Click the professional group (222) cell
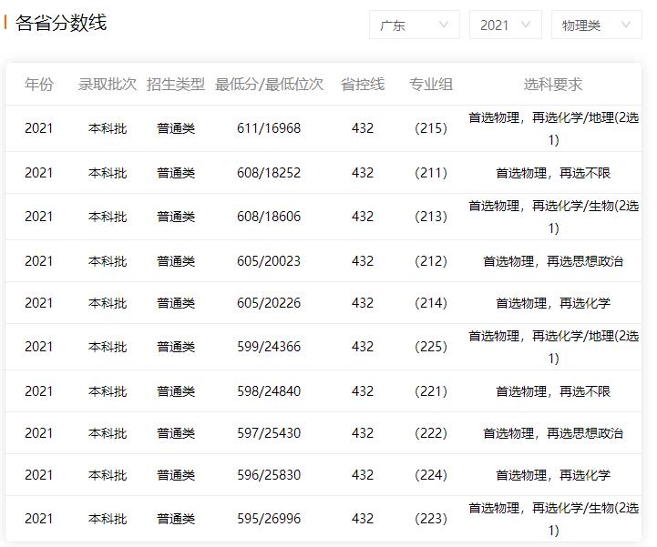 click(431, 433)
